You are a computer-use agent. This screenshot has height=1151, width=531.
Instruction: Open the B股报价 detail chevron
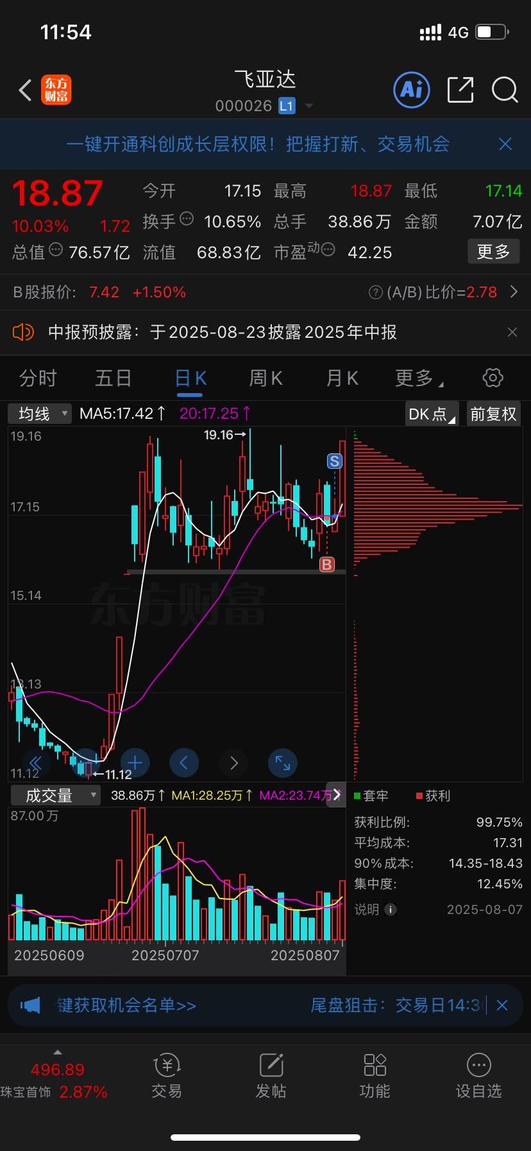pos(514,292)
